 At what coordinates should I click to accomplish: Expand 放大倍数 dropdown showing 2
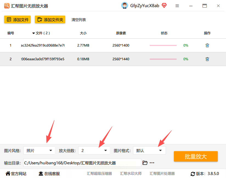point(94,150)
